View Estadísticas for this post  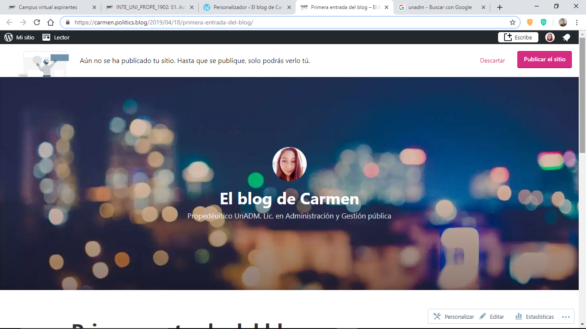coord(535,317)
